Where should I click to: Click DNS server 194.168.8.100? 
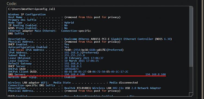(156, 74)
